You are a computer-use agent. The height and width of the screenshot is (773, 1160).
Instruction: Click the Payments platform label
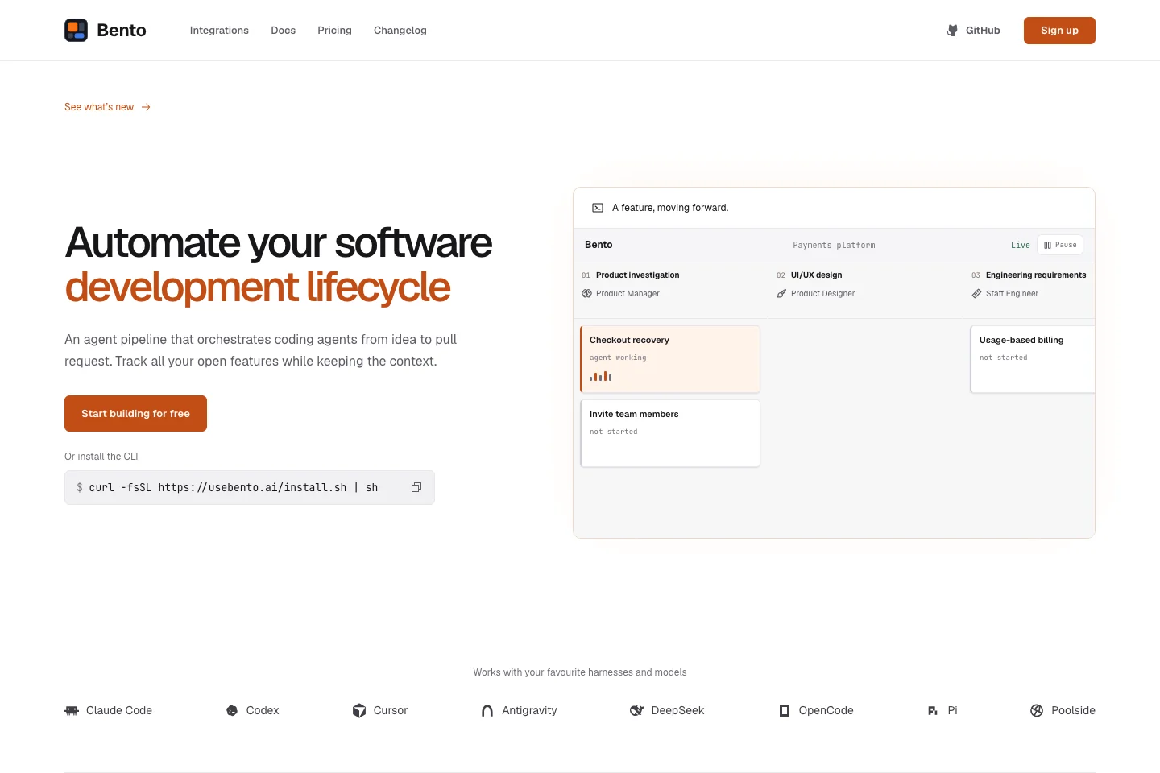[834, 246]
